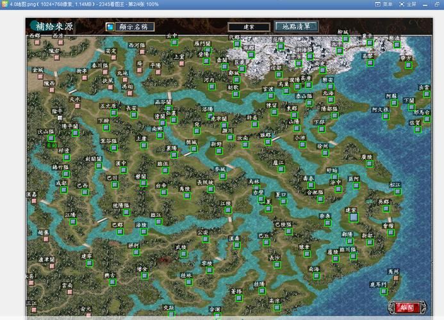Select the 官渡 location marker

pyautogui.click(x=271, y=95)
